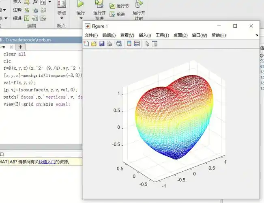The width and height of the screenshot is (264, 203).
Task: Open the 编辑(E) menu in Figure 1
Action: 109,35
